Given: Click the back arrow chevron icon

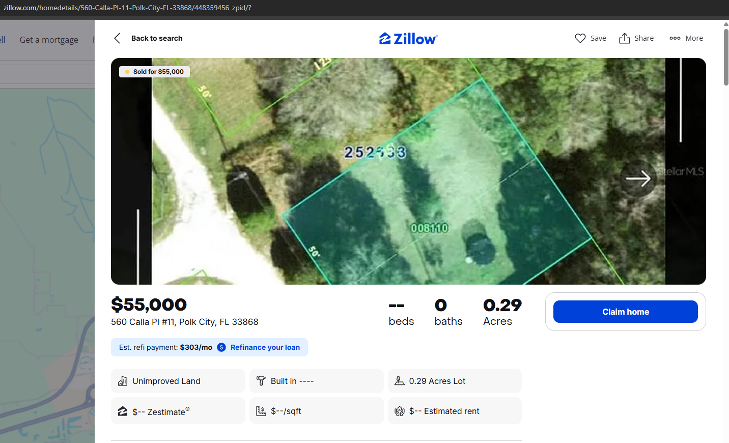Looking at the screenshot, I should [118, 38].
